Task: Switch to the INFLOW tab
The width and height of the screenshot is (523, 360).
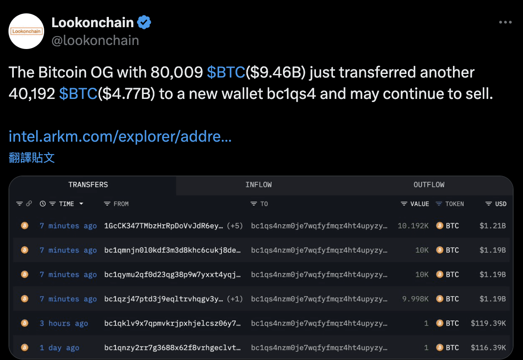Action: click(258, 185)
